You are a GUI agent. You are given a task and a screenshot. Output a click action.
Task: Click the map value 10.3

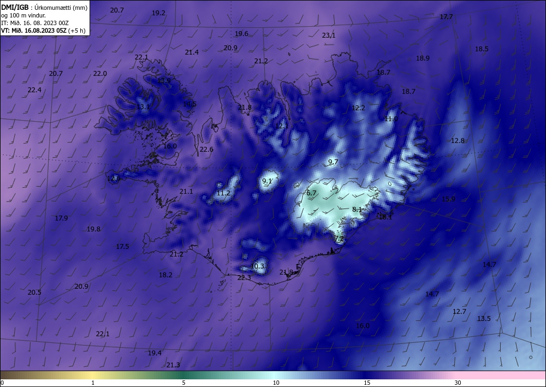click(257, 266)
